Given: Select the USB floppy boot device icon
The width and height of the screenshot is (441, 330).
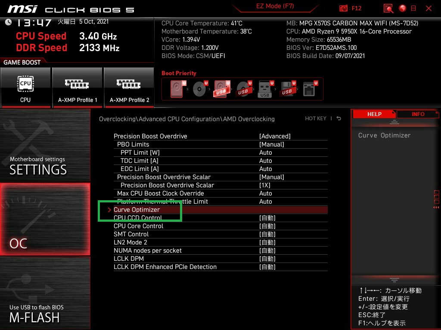Looking at the screenshot, I should pyautogui.click(x=288, y=89).
